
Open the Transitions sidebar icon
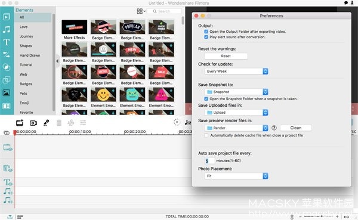click(7, 54)
